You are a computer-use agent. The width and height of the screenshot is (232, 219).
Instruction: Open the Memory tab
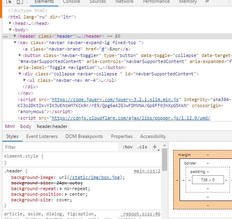click(188, 2)
